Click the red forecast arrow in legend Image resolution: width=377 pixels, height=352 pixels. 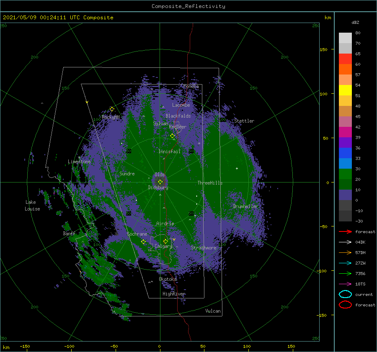click(345, 231)
